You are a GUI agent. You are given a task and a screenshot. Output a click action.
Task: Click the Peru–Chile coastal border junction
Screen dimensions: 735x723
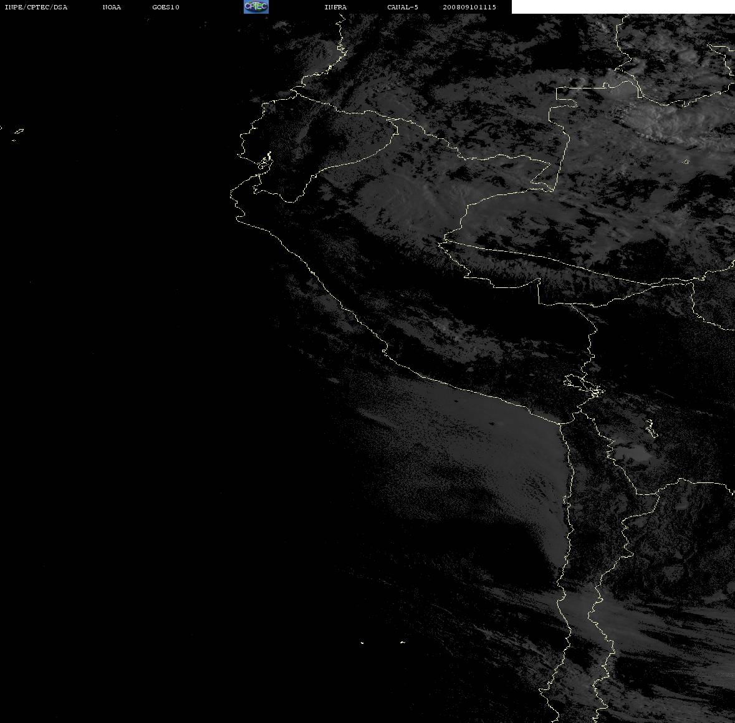click(561, 423)
